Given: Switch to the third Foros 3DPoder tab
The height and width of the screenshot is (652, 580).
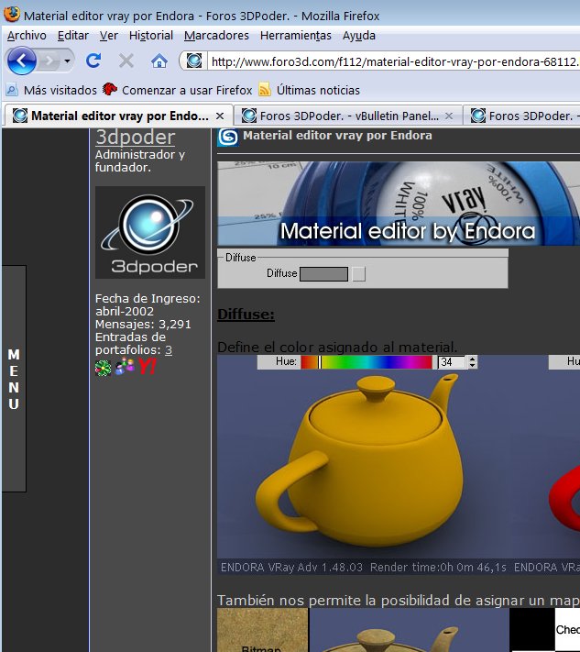Looking at the screenshot, I should [523, 116].
